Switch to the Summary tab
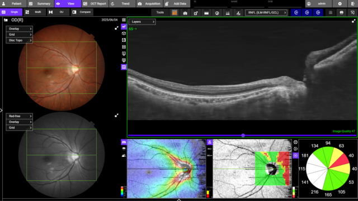The height and width of the screenshot is (201, 358). click(40, 4)
